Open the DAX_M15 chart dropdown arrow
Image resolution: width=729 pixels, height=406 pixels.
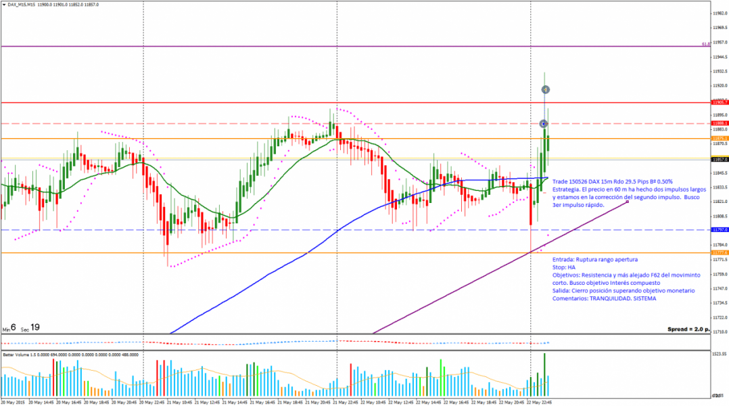click(x=3, y=4)
